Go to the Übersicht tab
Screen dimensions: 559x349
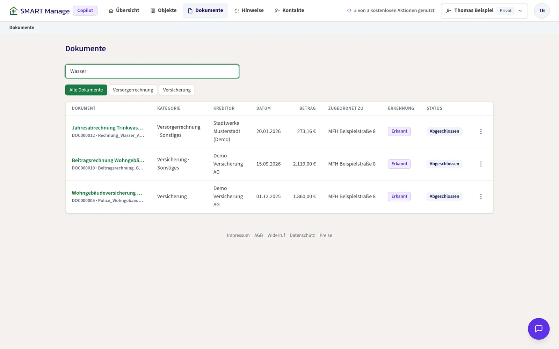click(x=124, y=10)
